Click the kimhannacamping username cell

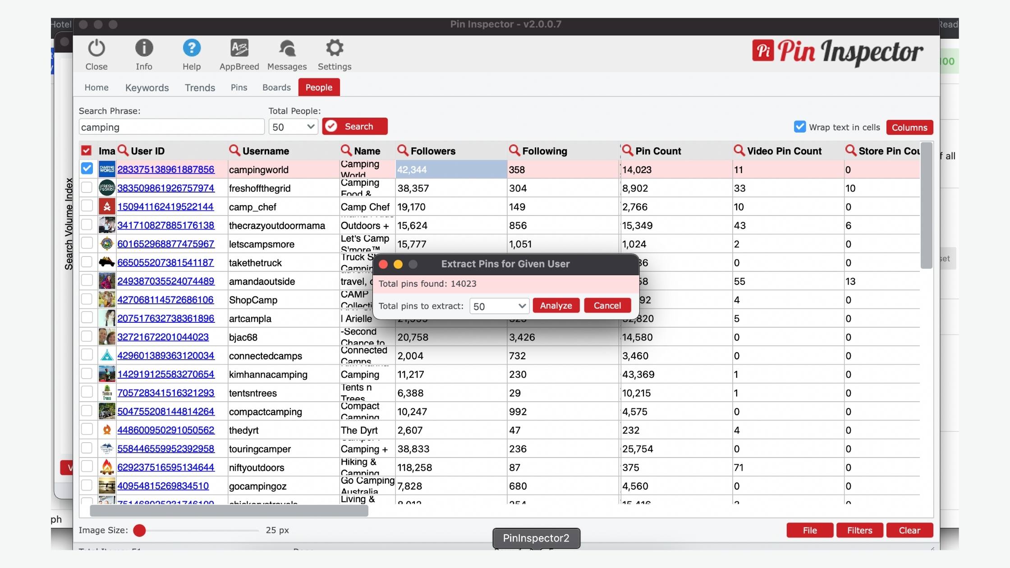click(x=284, y=374)
